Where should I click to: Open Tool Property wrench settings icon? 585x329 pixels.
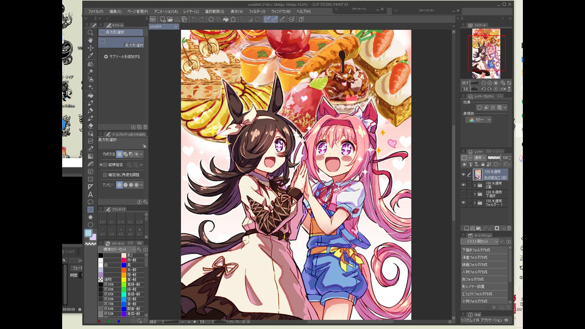(145, 202)
